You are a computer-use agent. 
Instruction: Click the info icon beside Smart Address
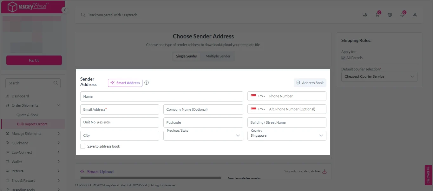point(147,83)
